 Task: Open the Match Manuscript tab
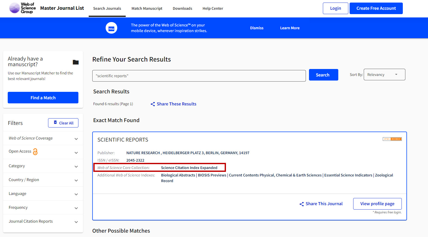(x=147, y=8)
